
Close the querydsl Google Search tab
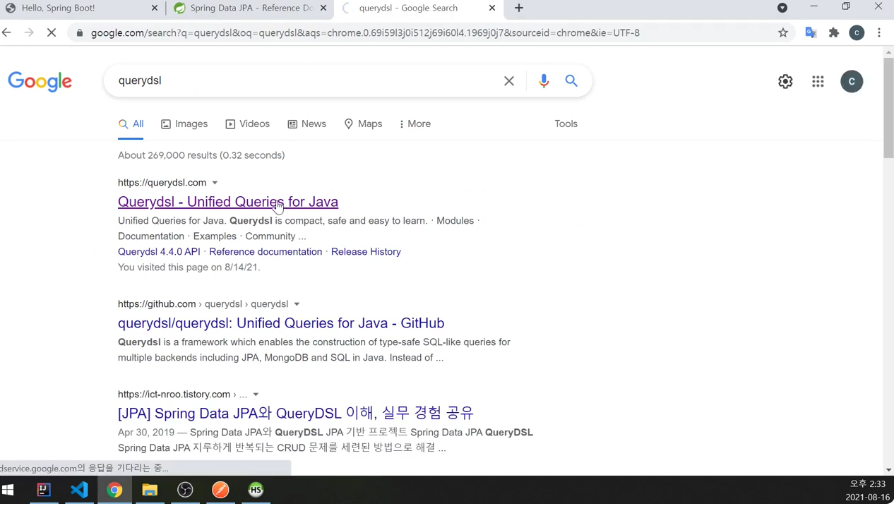click(x=492, y=8)
